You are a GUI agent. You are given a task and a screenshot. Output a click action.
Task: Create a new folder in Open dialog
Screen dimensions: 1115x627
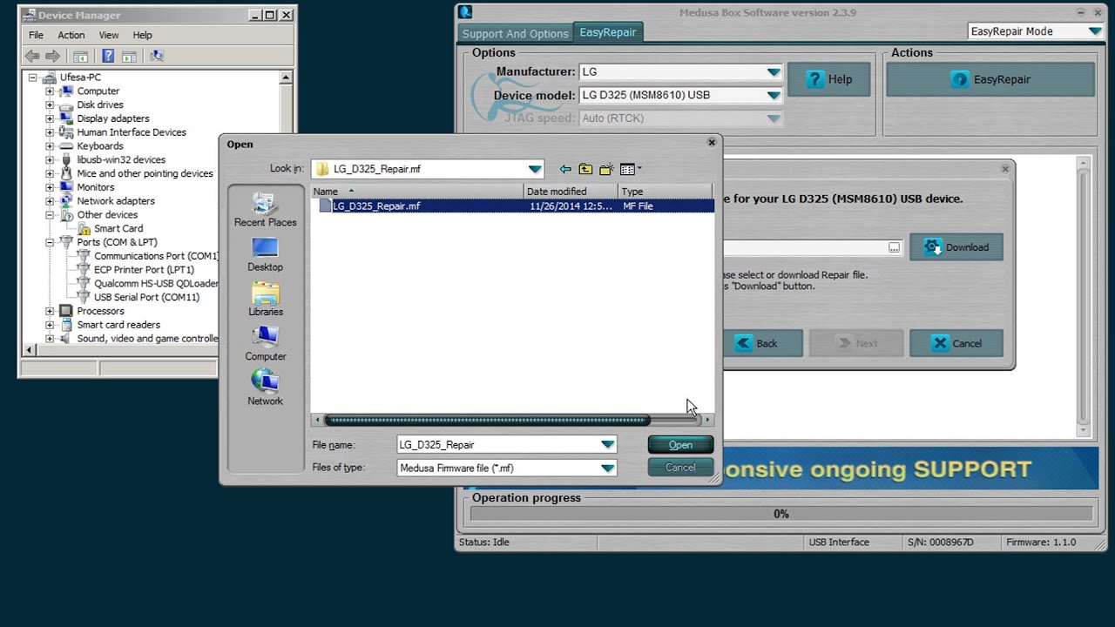[606, 169]
